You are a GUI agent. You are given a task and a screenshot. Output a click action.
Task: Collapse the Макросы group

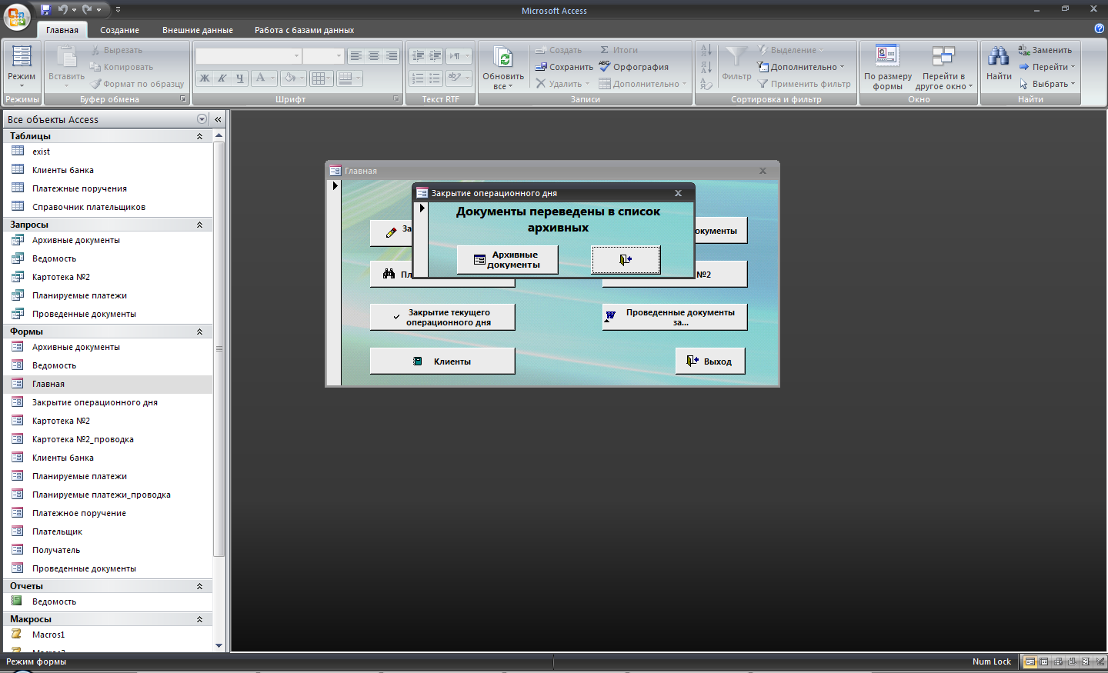click(x=199, y=619)
